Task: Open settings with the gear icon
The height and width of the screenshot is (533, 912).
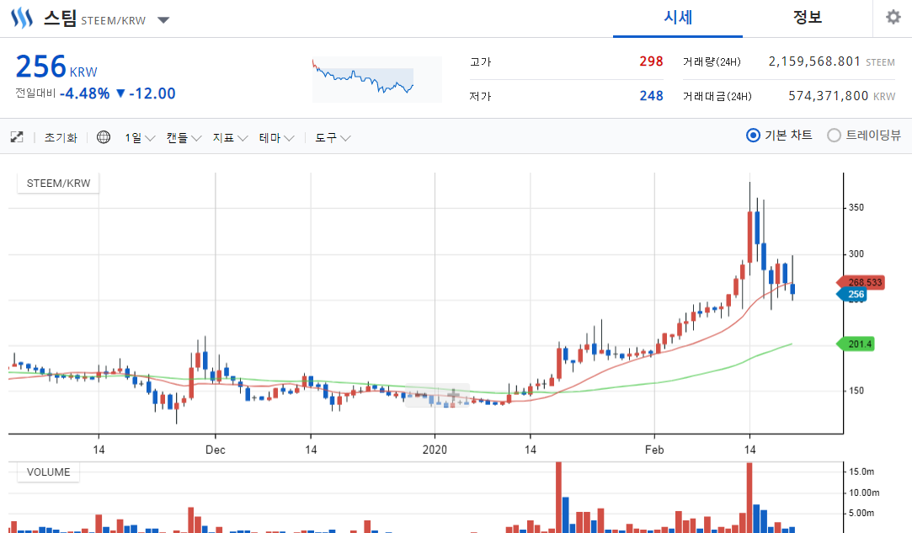Action: pyautogui.click(x=893, y=18)
